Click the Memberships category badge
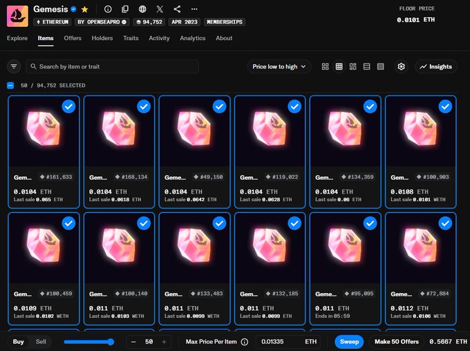Screen dimensions: 470x351 pos(225,22)
